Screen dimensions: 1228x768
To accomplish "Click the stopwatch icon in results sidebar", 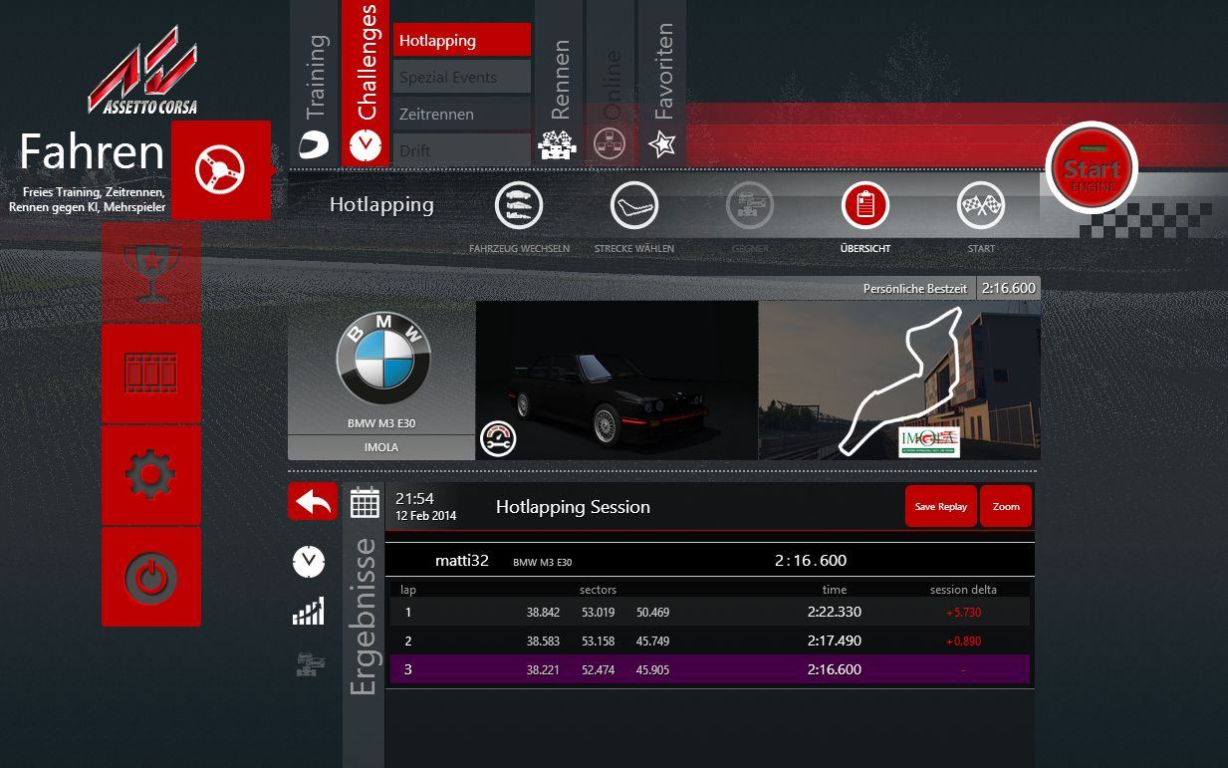I will (x=309, y=562).
